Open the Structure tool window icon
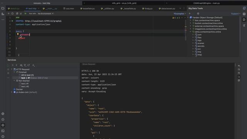This screenshot has width=247, height=139. 3,14
